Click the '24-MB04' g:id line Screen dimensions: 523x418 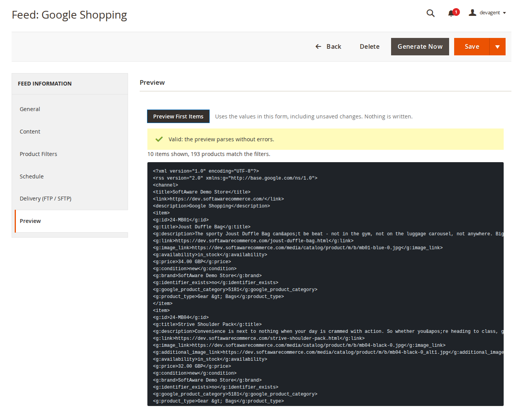pos(181,317)
